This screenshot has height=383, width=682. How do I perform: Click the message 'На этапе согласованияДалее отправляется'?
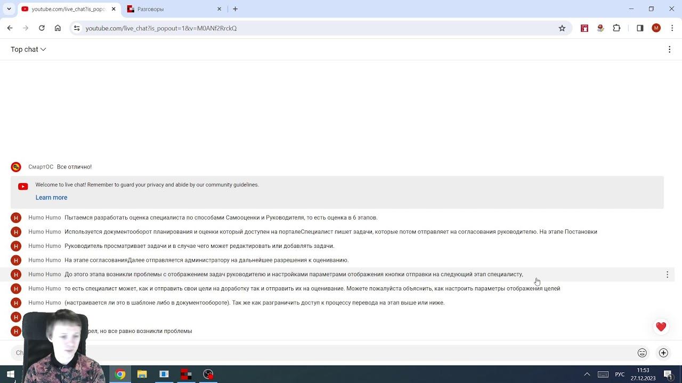coord(206,260)
